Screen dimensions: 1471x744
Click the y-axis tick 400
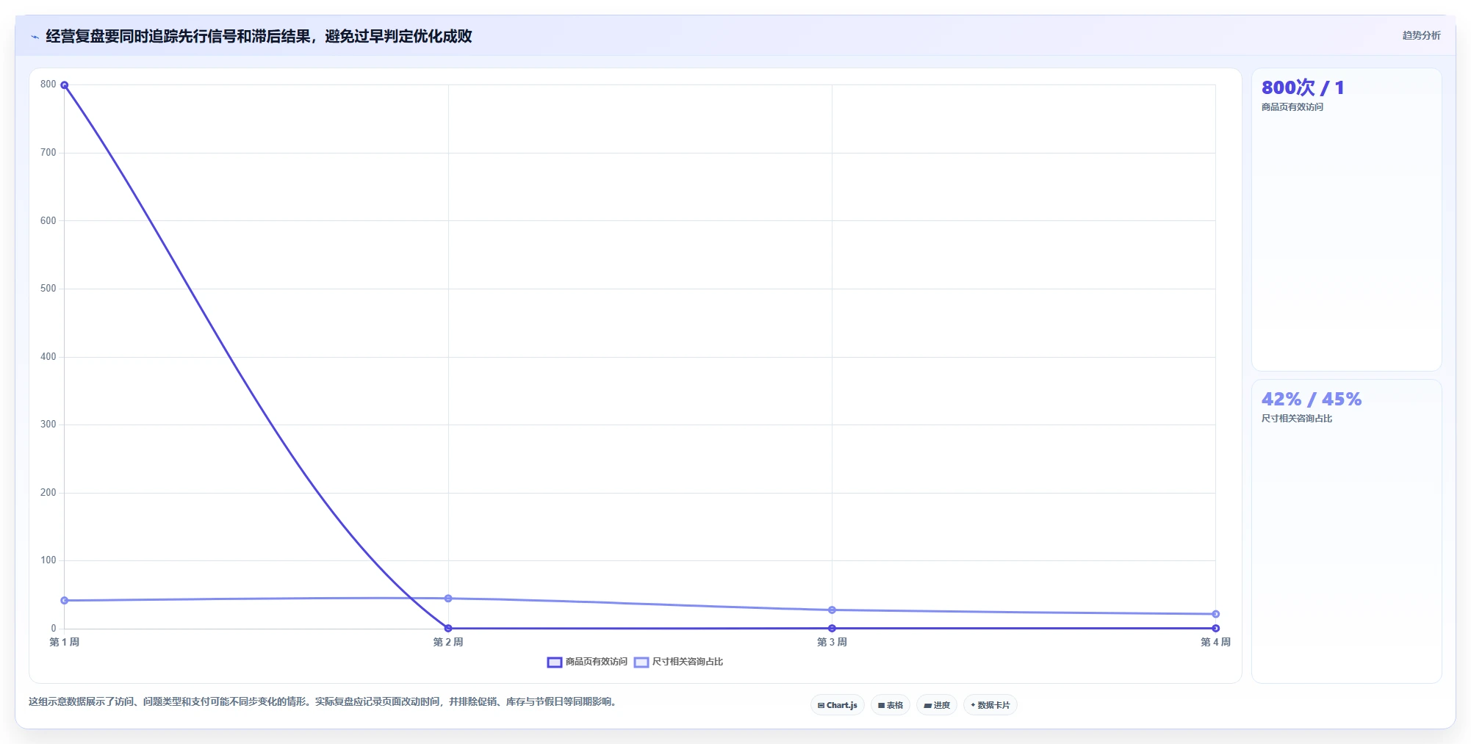click(x=48, y=357)
